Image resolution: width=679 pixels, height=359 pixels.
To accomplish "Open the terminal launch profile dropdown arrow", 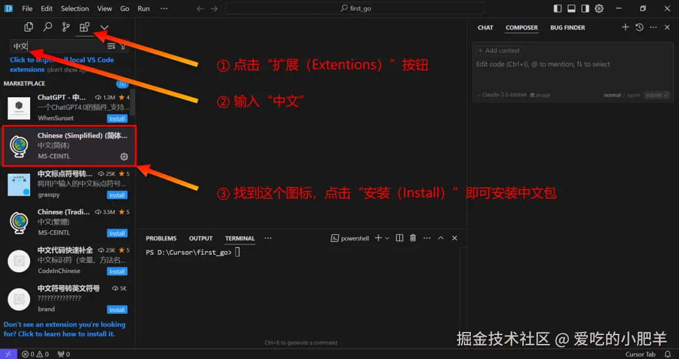I will tap(387, 238).
